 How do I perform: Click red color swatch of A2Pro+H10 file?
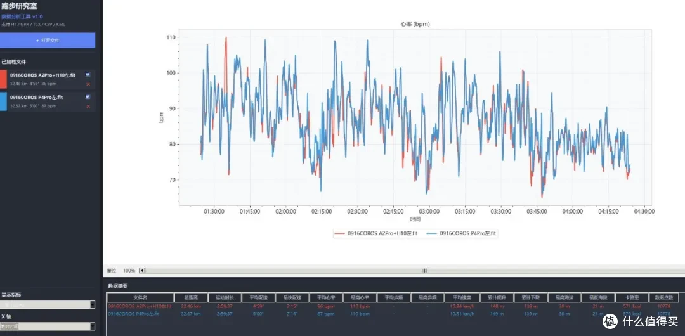coord(3,79)
